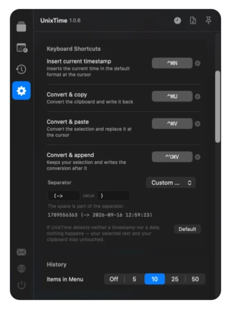Screen dimensions: 231x309
Task: Set Items in Menu to 25
Action: (175, 279)
